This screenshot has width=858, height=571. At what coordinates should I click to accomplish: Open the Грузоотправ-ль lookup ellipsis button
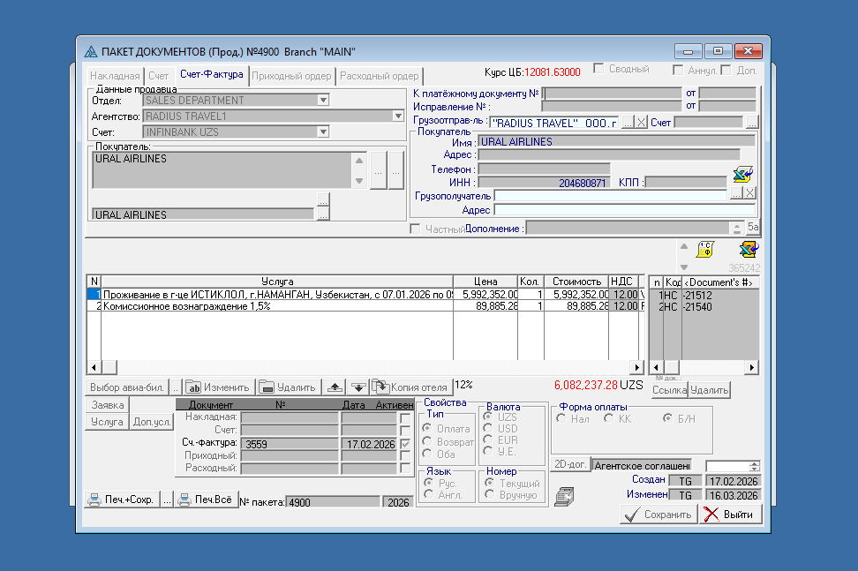pos(628,123)
